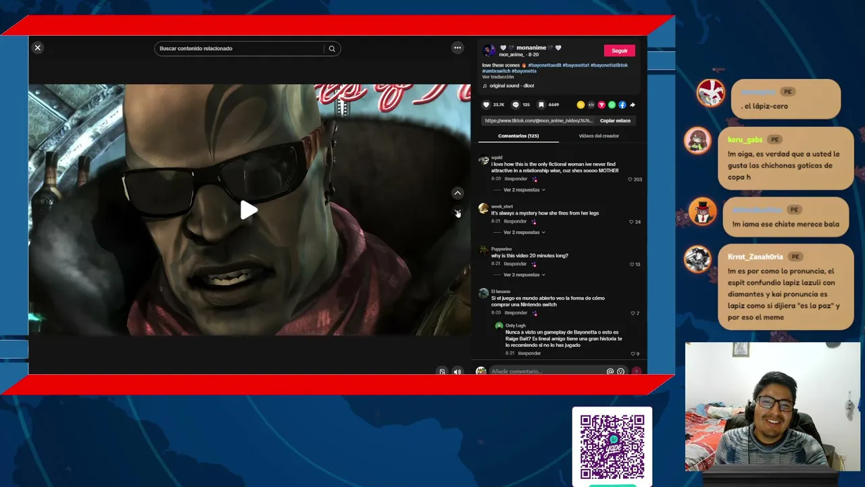Like the video with heart icon
865x487 pixels.
[485, 105]
